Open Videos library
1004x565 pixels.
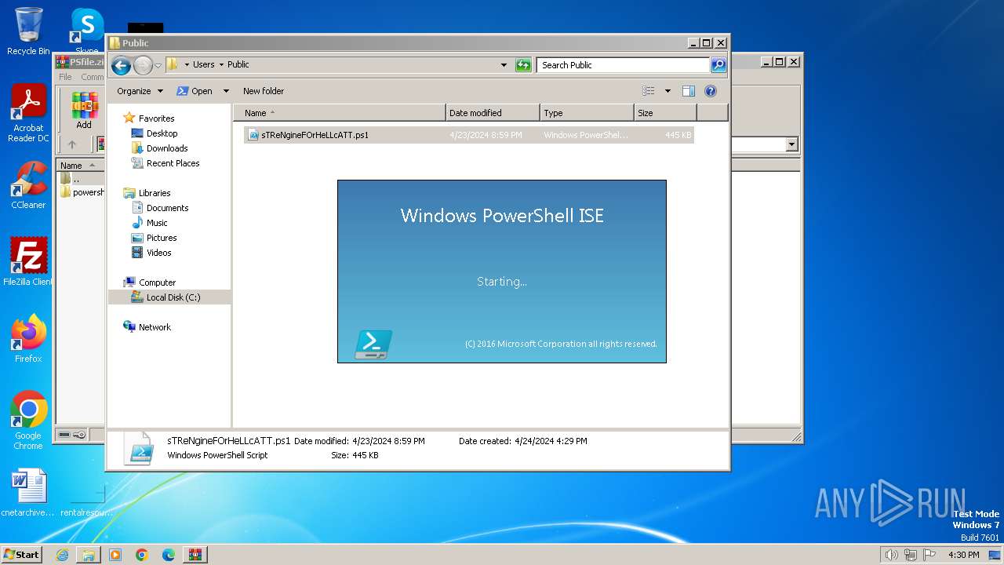tap(158, 253)
